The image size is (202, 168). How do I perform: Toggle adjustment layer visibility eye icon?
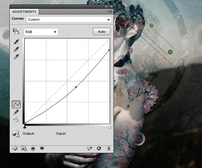click(x=42, y=148)
